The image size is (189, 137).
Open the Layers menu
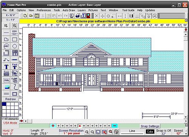[x=82, y=10]
